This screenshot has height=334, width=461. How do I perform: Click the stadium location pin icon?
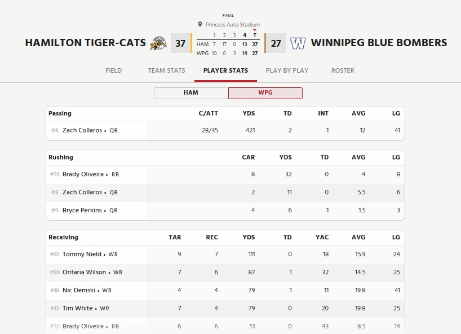(x=200, y=24)
